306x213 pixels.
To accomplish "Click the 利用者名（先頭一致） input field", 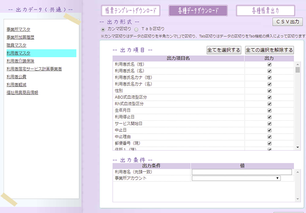I will pos(242,172).
